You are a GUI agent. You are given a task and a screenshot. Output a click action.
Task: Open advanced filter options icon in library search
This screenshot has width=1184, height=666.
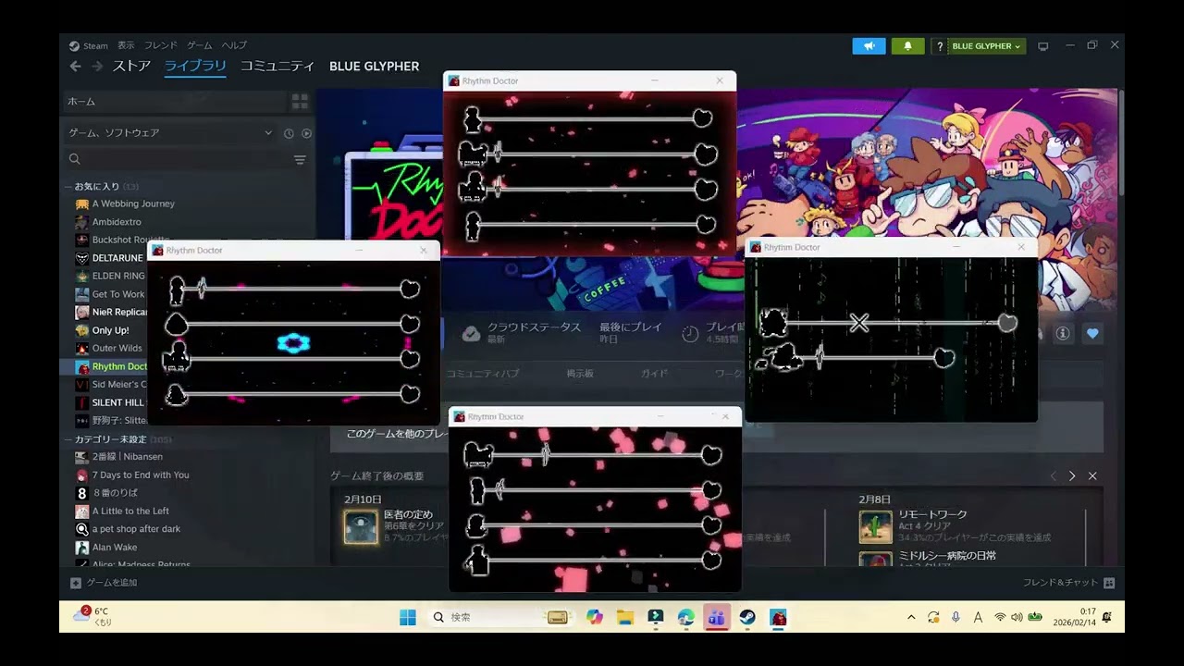300,160
